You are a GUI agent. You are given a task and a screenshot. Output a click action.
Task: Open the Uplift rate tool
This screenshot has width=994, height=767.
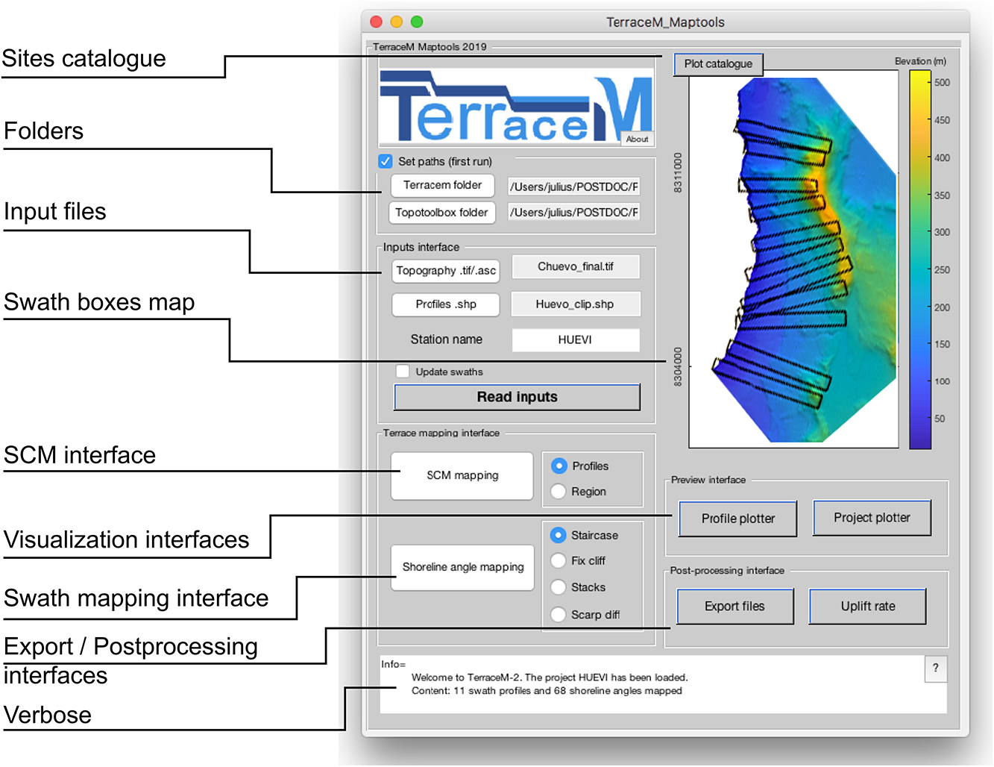[x=868, y=607]
